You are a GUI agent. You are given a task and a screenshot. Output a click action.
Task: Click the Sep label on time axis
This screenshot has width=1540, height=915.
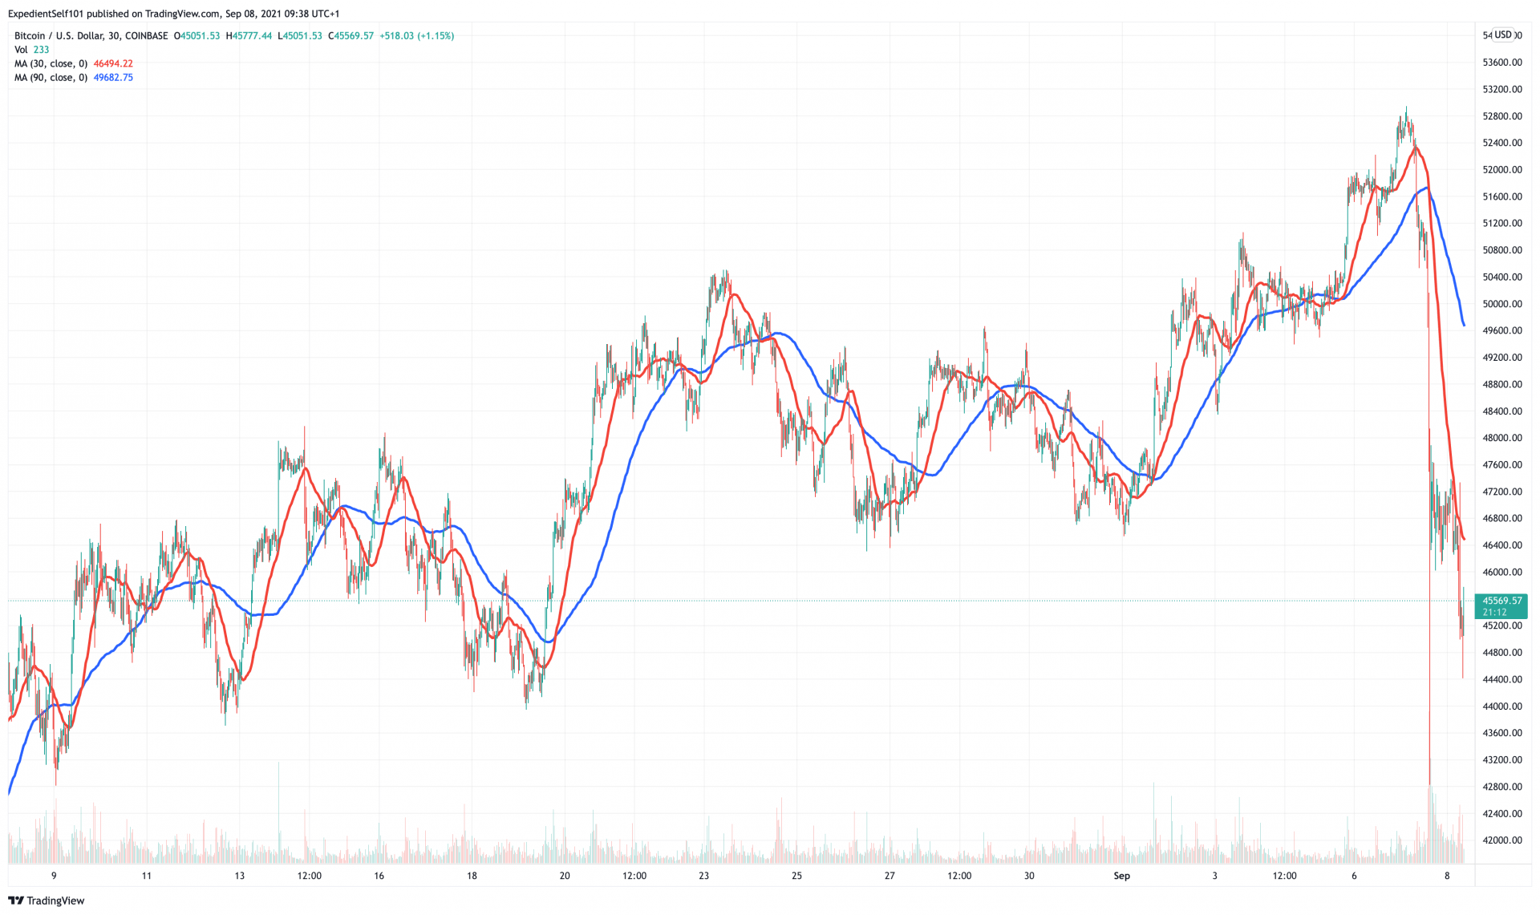(1121, 876)
